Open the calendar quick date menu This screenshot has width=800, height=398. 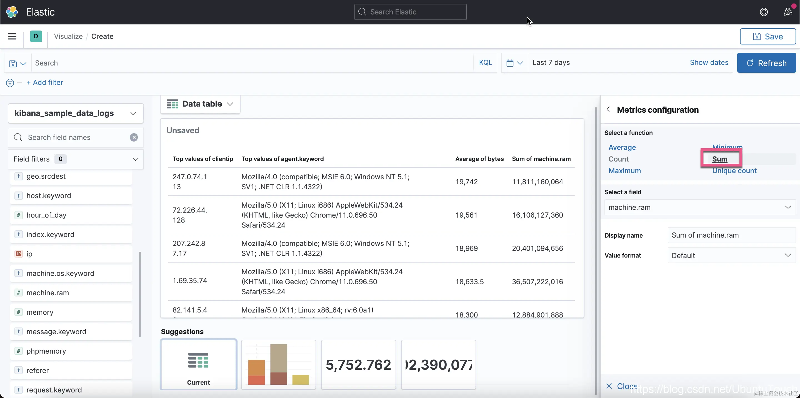tap(514, 63)
